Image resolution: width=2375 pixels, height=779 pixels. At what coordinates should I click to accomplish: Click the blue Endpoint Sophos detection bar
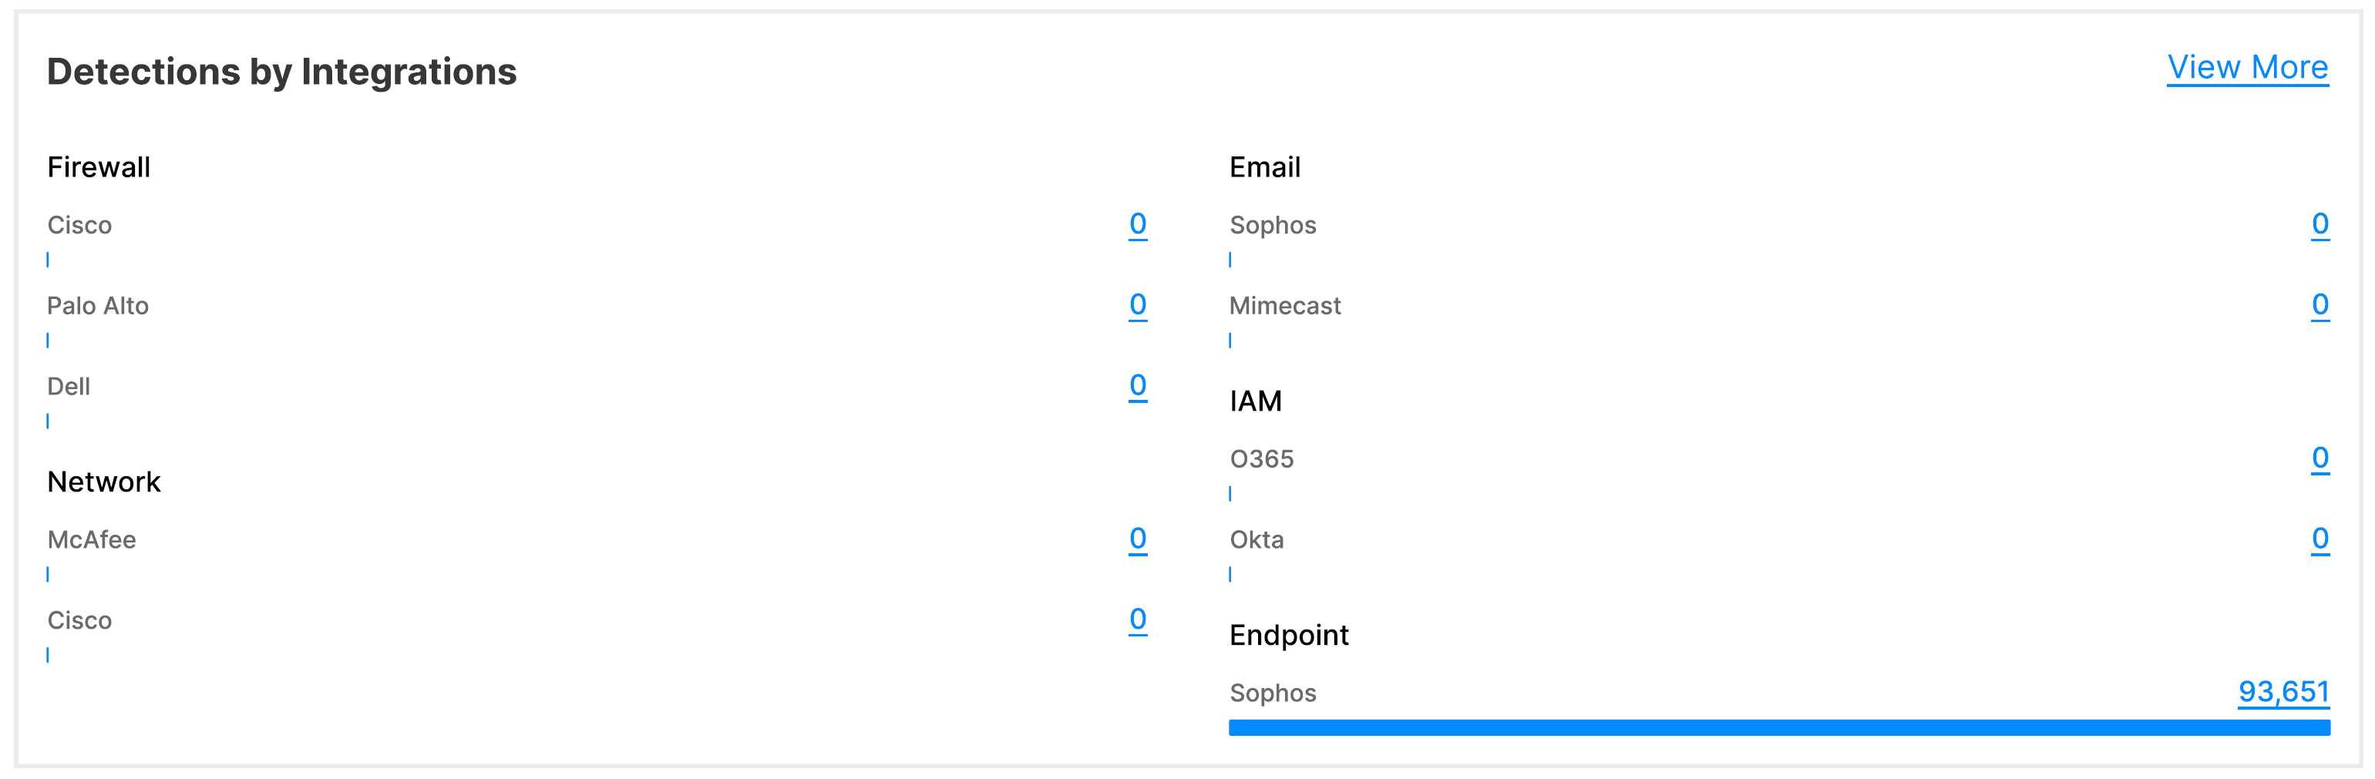1778,728
